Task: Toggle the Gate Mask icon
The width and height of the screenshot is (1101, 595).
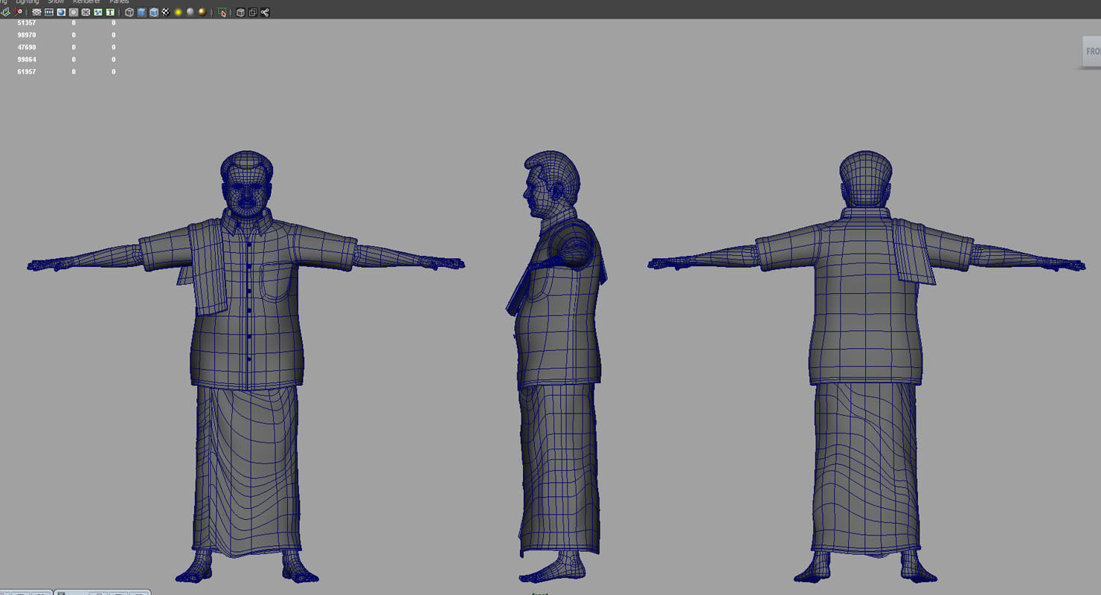Action: [x=74, y=12]
